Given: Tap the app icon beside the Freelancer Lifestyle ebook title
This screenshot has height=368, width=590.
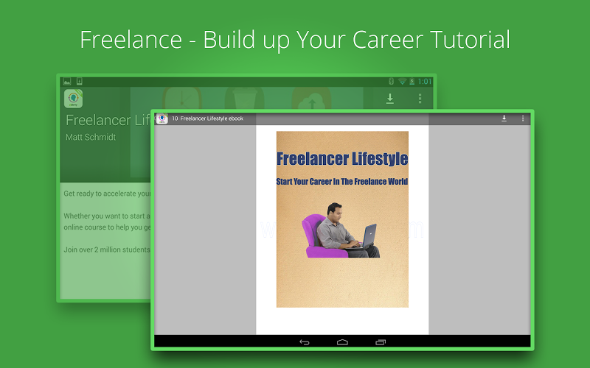Looking at the screenshot, I should (x=162, y=118).
